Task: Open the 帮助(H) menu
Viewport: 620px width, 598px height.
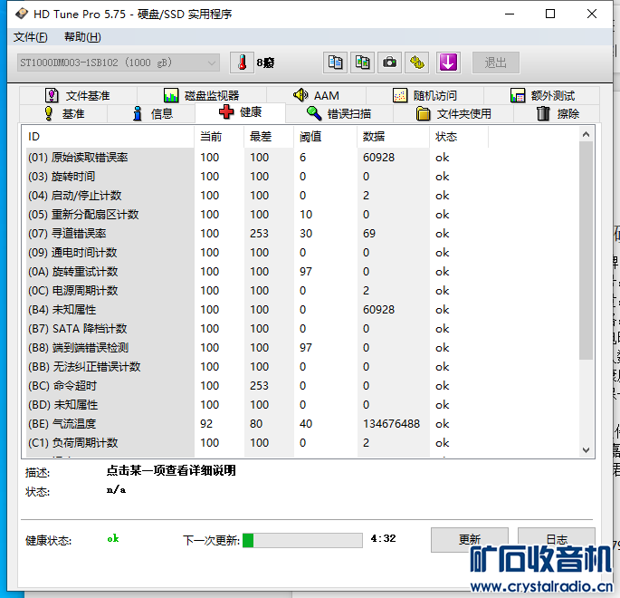Action: tap(82, 37)
